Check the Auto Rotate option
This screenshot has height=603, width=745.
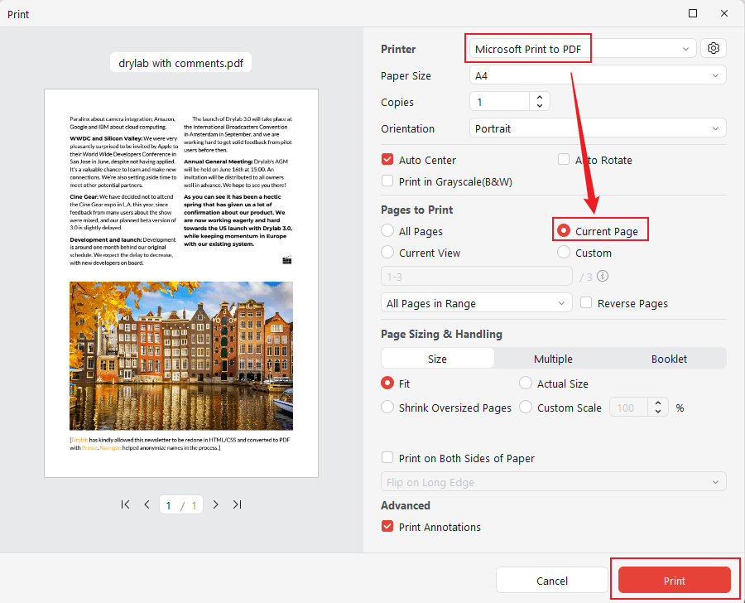[x=563, y=159]
